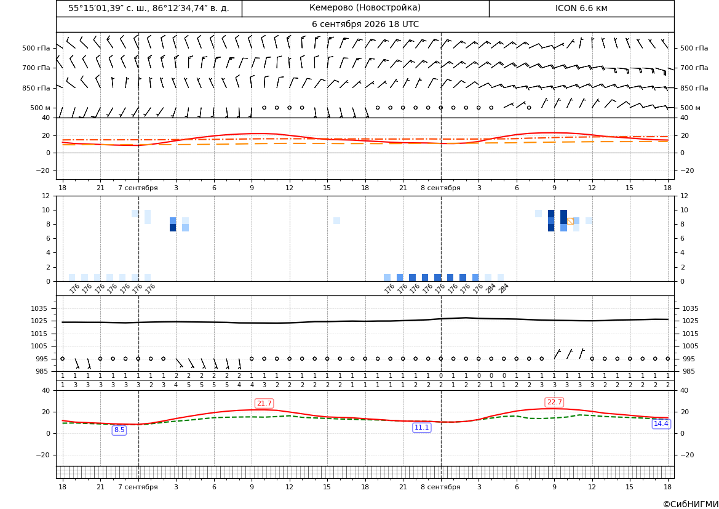Click the 500 м left axis label
The height and width of the screenshot is (509, 719).
pos(40,108)
